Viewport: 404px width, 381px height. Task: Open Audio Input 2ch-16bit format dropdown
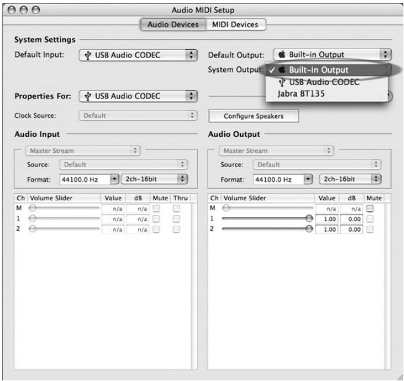pos(154,179)
